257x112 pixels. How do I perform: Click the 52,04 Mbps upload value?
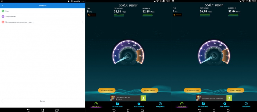(234, 11)
